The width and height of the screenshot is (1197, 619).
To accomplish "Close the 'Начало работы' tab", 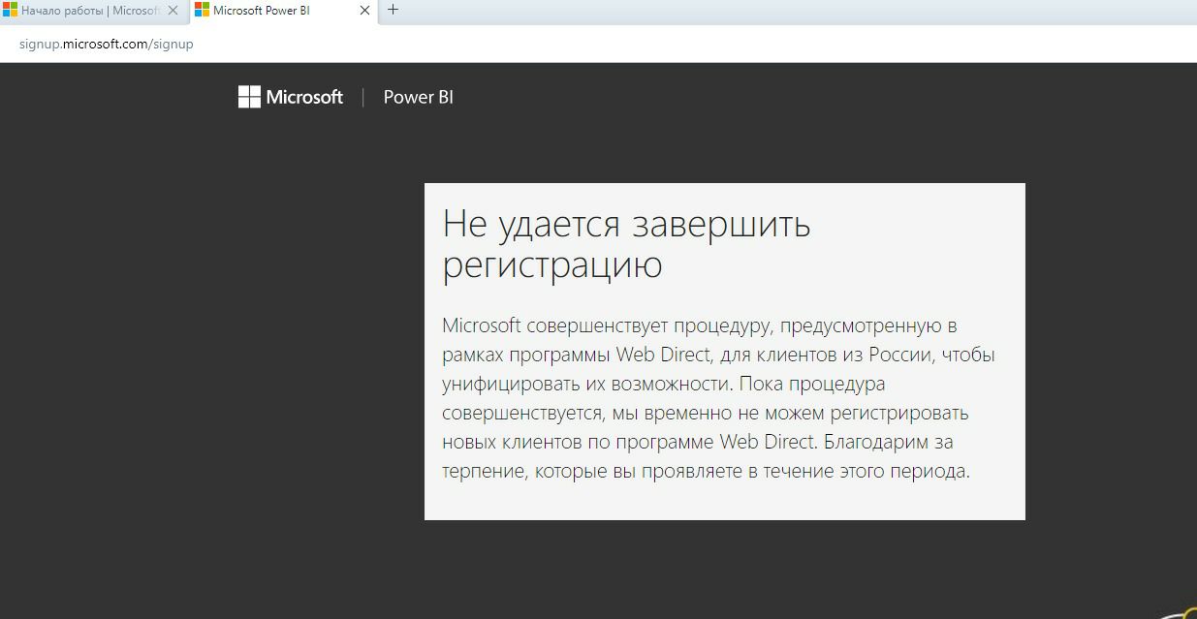I will 173,11.
